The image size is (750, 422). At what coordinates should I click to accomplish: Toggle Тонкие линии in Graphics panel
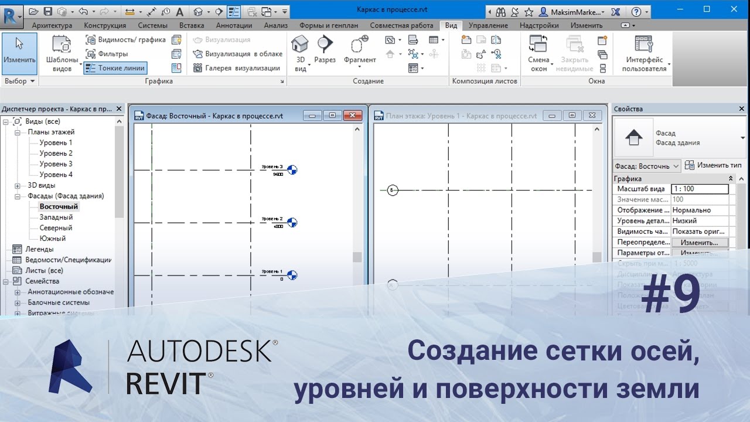(114, 68)
